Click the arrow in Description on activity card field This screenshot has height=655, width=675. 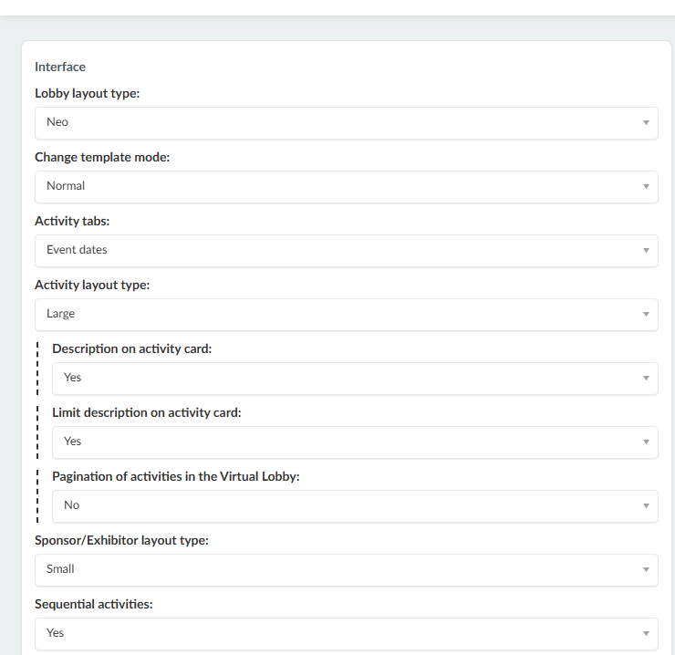coord(646,378)
